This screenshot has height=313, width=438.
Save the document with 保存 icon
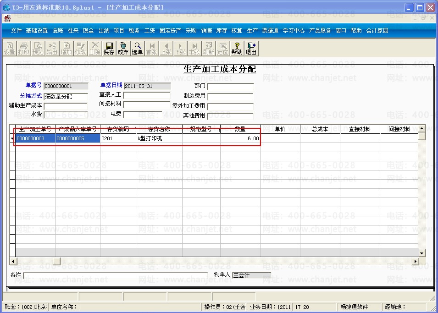(x=109, y=49)
